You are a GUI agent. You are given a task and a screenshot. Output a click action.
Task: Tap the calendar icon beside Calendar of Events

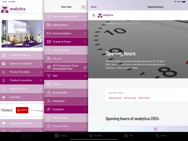(x=4, y=64)
